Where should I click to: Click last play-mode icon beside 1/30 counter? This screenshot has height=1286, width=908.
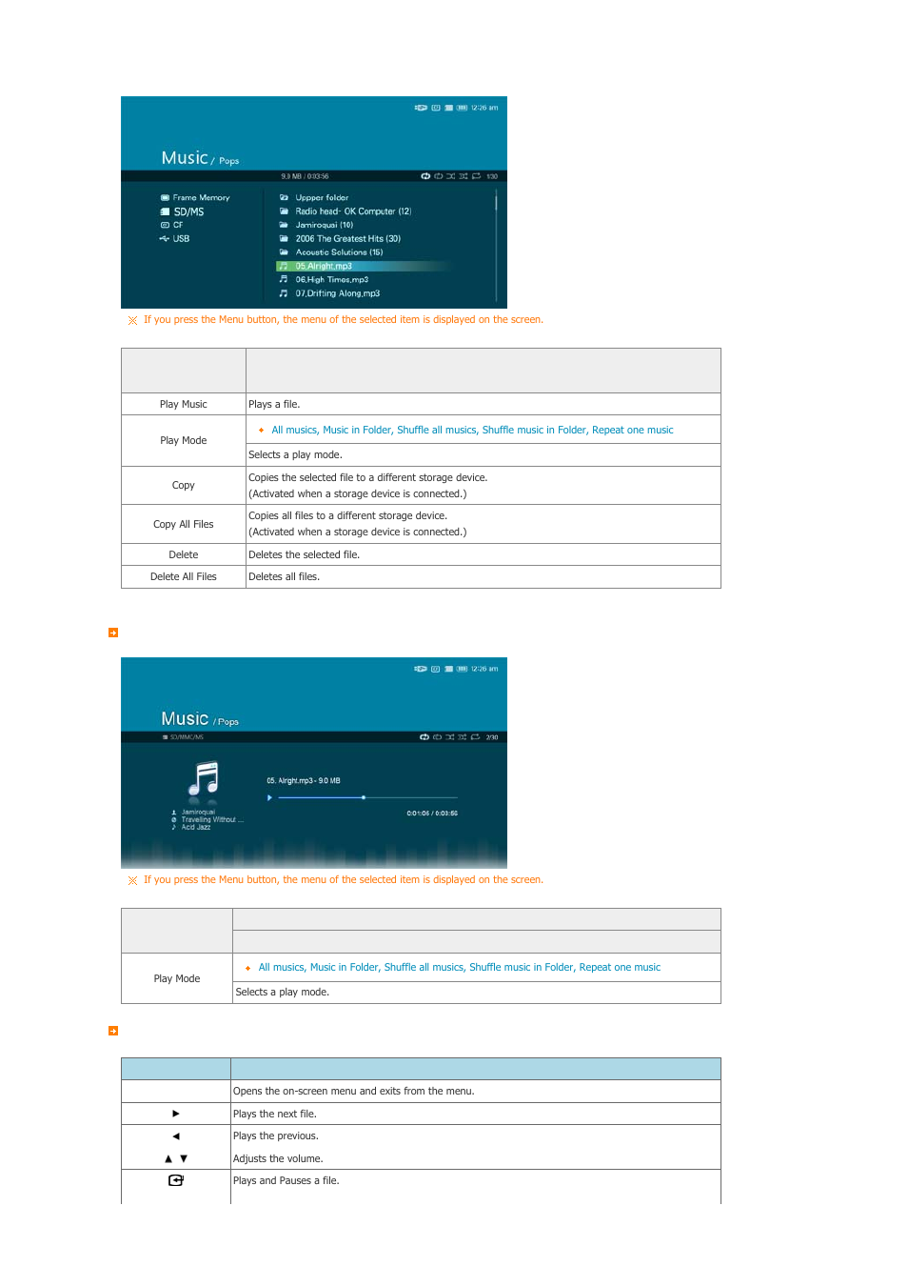click(x=476, y=176)
